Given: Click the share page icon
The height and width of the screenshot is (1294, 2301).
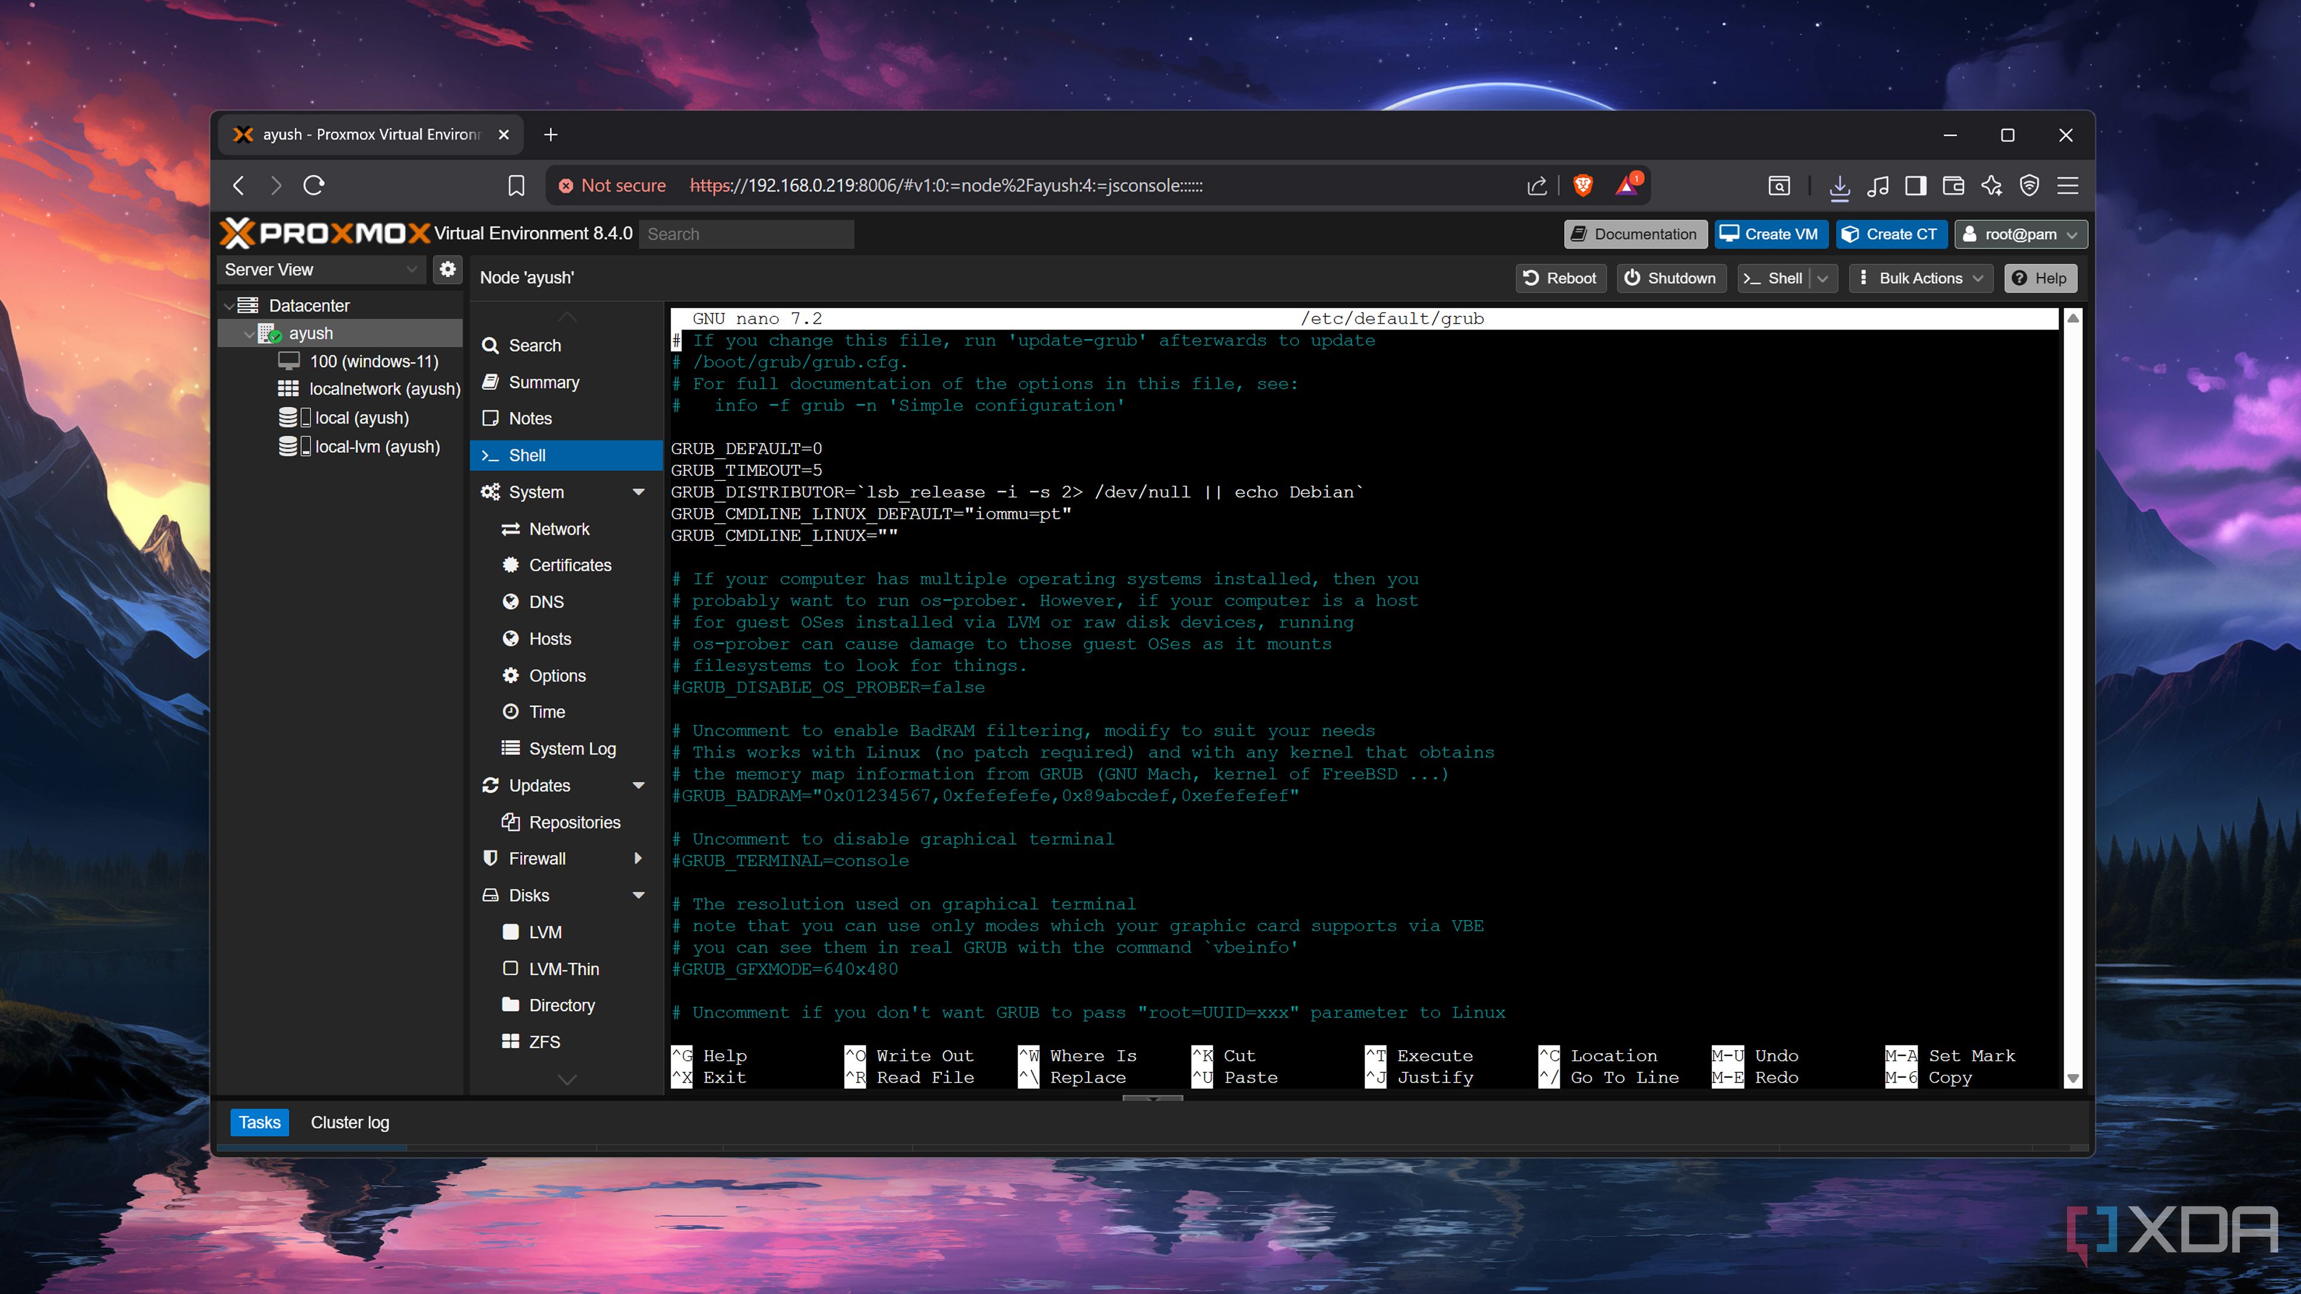Looking at the screenshot, I should point(1536,186).
